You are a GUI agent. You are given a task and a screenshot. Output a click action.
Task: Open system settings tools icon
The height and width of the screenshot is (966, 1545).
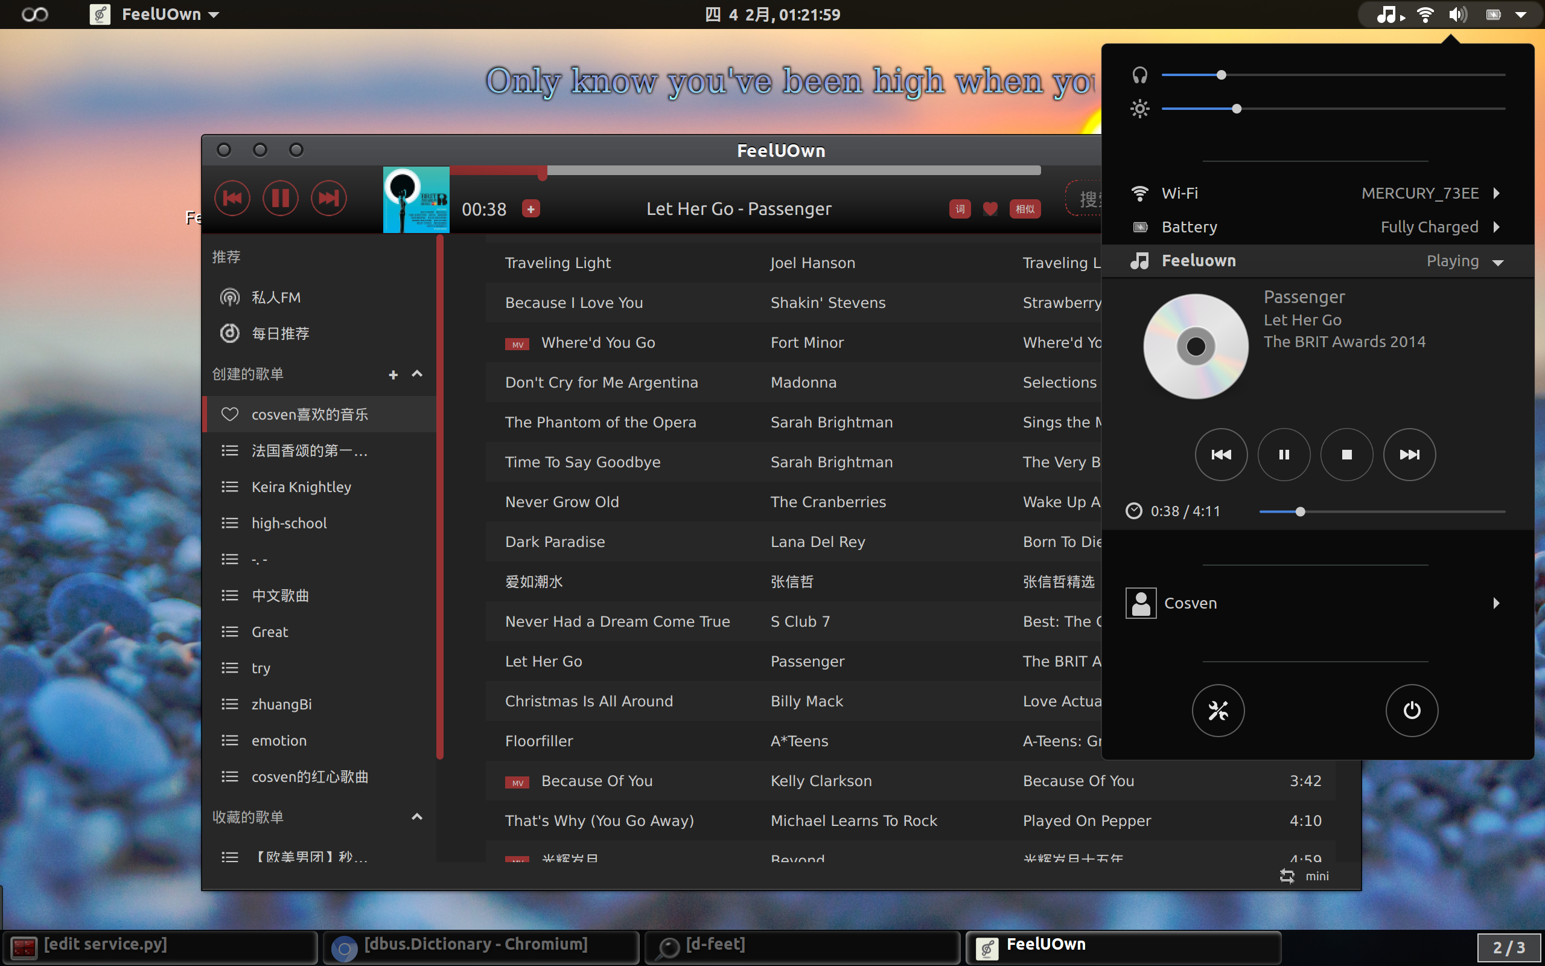point(1218,711)
